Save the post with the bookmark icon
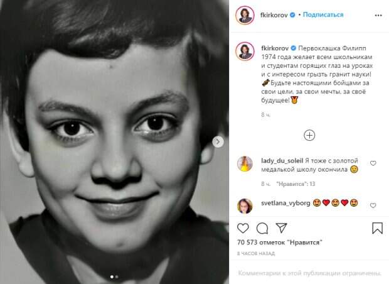The height and width of the screenshot is (284, 389). pos(377,228)
